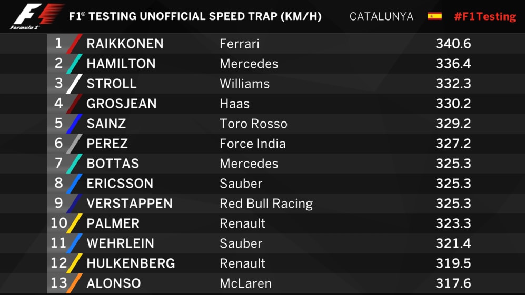This screenshot has width=525, height=295.
Task: Click the Force India team label
Action: tap(253, 144)
